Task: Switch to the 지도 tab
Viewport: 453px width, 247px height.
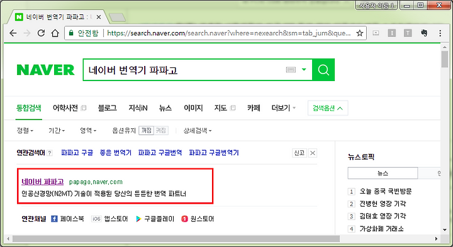Action: [x=220, y=108]
